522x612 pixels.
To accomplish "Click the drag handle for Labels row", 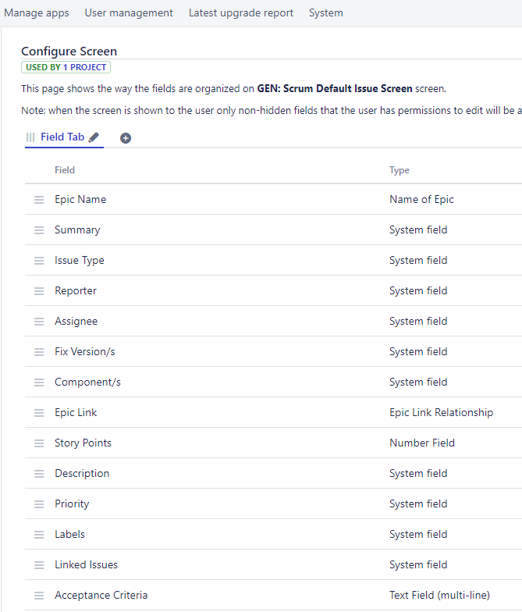I will click(x=39, y=535).
